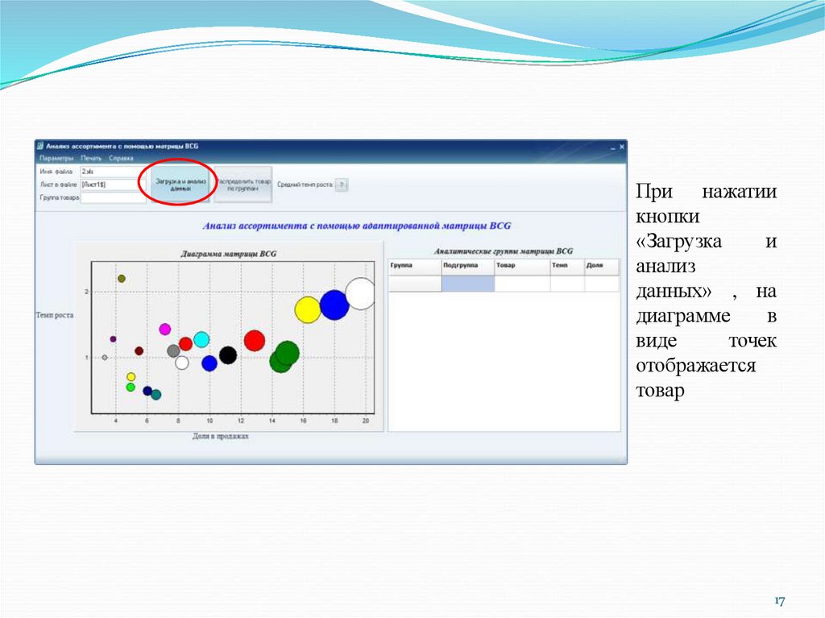The width and height of the screenshot is (825, 618).
Task: Open the Печать menu
Action: click(x=91, y=158)
